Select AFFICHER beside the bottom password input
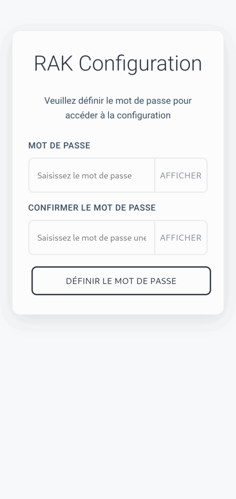 point(181,238)
